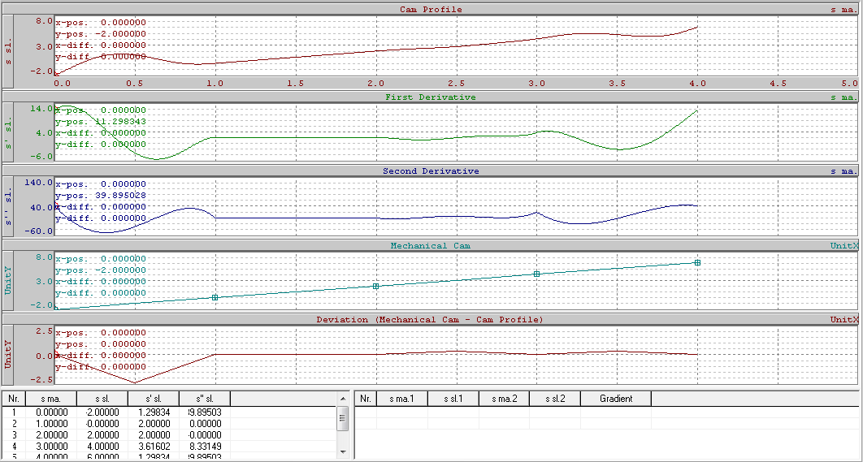
Task: Click the 's ma.' label in the Cam Profile title bar
Action: (x=843, y=10)
